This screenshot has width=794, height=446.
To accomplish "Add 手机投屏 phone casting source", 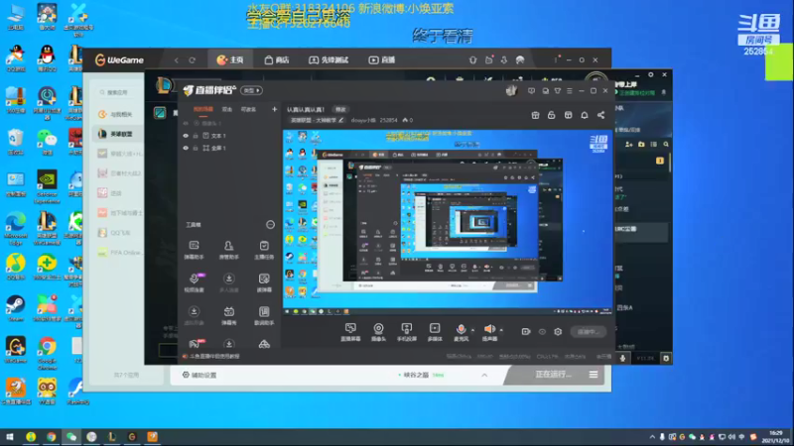I will [407, 332].
